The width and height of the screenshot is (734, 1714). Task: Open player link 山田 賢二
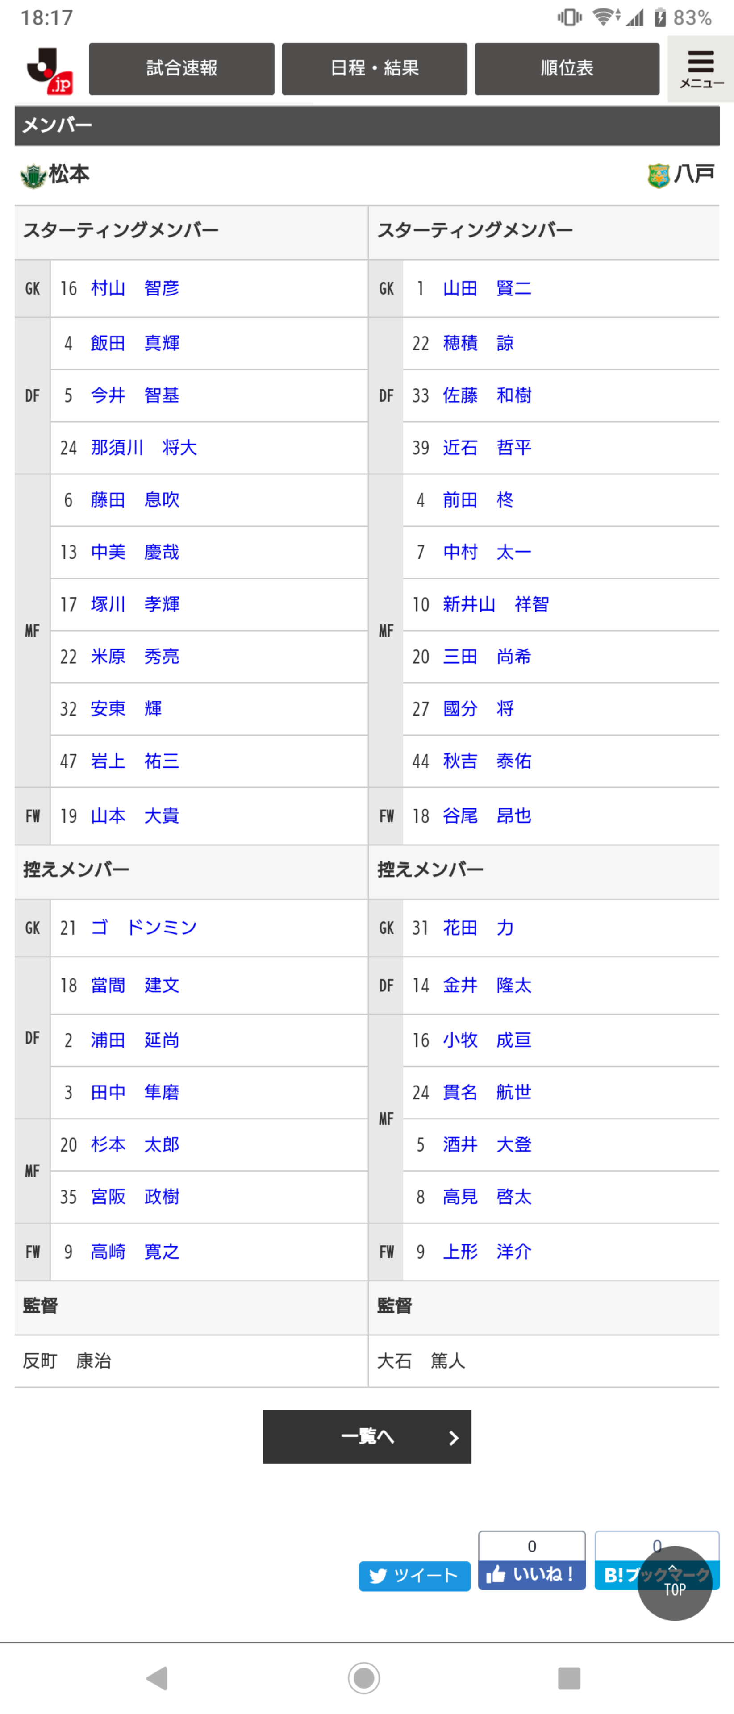point(487,289)
